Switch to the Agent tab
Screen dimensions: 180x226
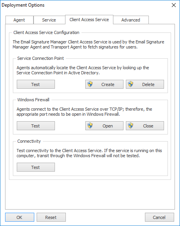click(x=19, y=20)
